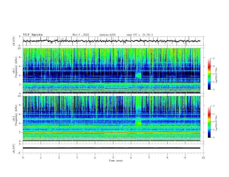The width and height of the screenshot is (229, 177).
Task: Click the ch.1 spectrogram burst near 4 kHz
Action: click(138, 75)
